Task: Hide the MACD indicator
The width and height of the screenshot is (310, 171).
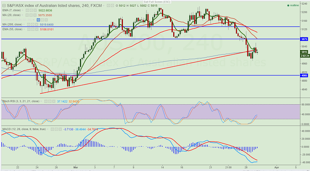Action: click(x=52, y=129)
